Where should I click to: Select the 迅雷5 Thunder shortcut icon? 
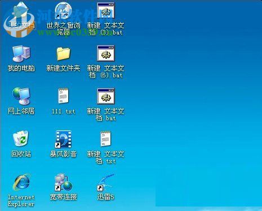(x=105, y=182)
